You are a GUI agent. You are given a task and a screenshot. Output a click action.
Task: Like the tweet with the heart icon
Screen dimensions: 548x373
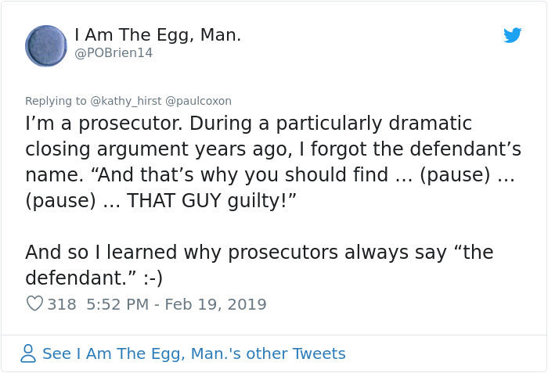pyautogui.click(x=34, y=303)
